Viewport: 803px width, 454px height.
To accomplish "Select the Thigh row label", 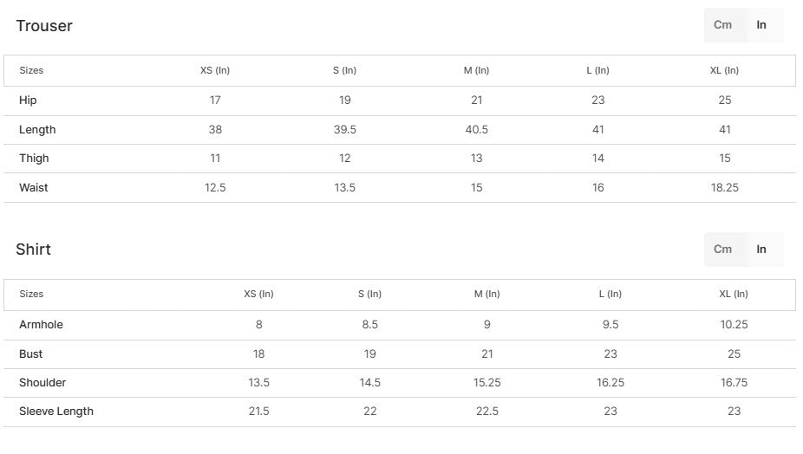I will tap(34, 159).
